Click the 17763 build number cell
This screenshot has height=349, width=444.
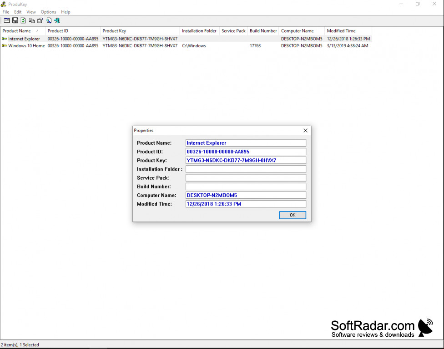pos(255,45)
